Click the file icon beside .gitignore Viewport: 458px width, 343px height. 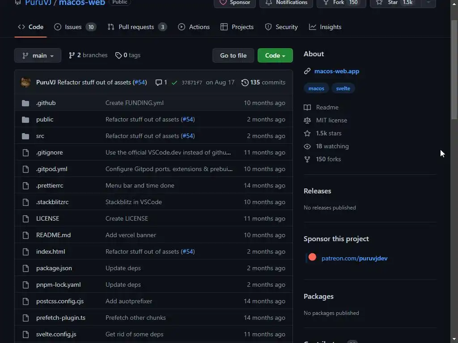pyautogui.click(x=25, y=153)
